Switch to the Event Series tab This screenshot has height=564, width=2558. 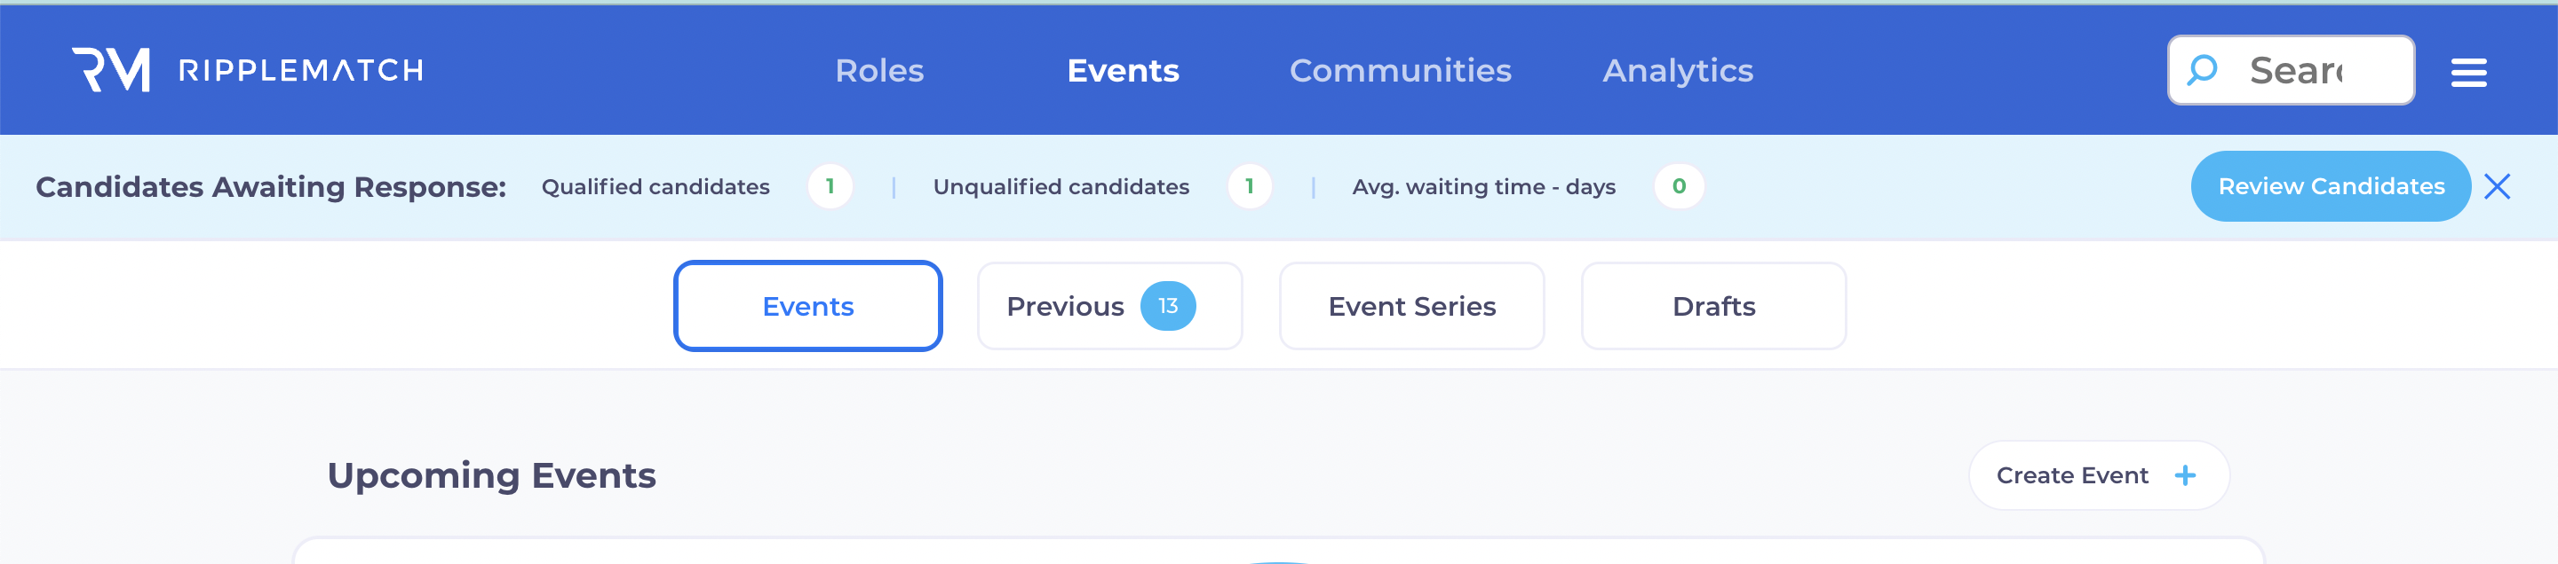[1411, 306]
